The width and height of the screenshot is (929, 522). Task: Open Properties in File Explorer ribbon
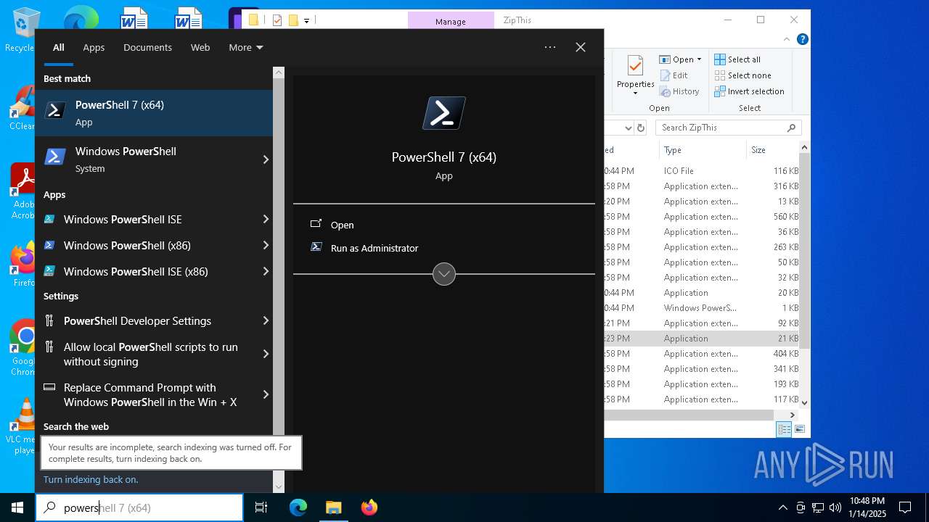click(x=635, y=75)
